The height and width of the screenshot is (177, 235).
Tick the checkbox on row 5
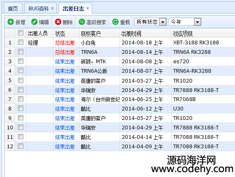pyautogui.click(x=21, y=80)
